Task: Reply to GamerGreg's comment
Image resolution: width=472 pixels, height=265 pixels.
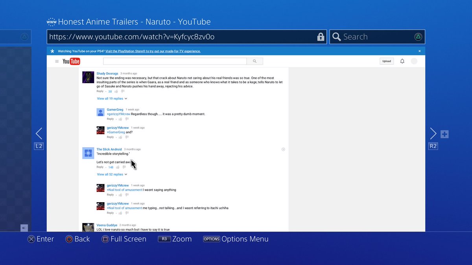Action: click(x=110, y=119)
